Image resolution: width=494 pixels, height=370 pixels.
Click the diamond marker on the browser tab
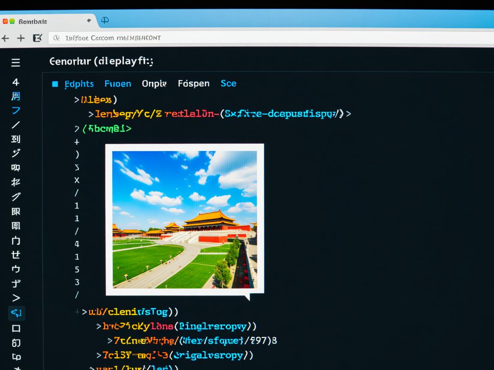tap(89, 20)
